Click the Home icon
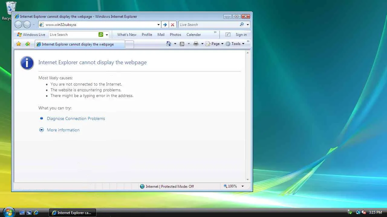 click(169, 44)
